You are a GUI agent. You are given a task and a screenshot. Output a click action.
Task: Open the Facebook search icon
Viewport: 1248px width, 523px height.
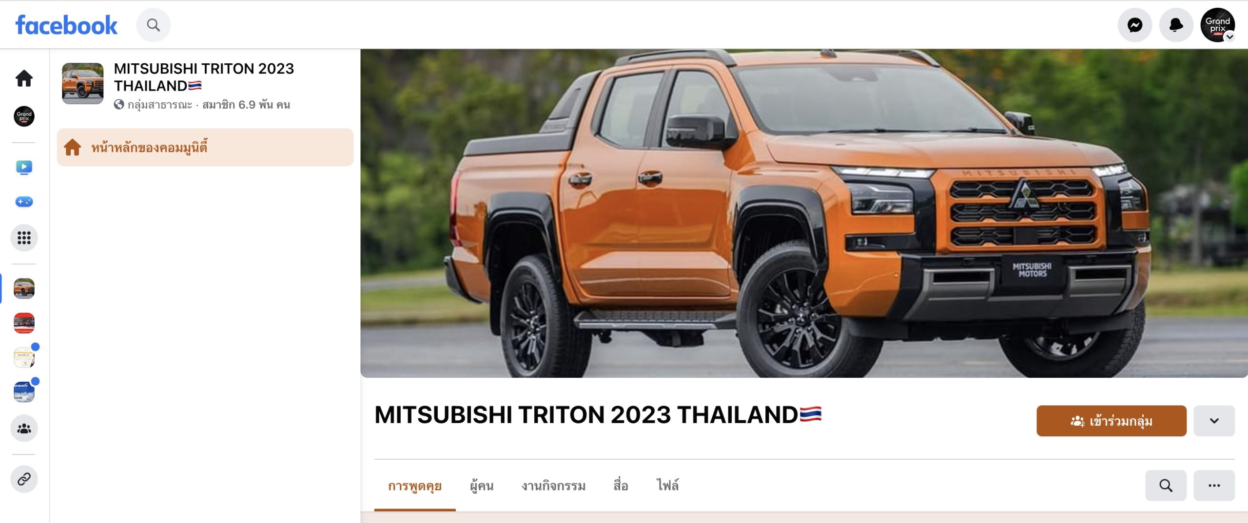point(153,25)
